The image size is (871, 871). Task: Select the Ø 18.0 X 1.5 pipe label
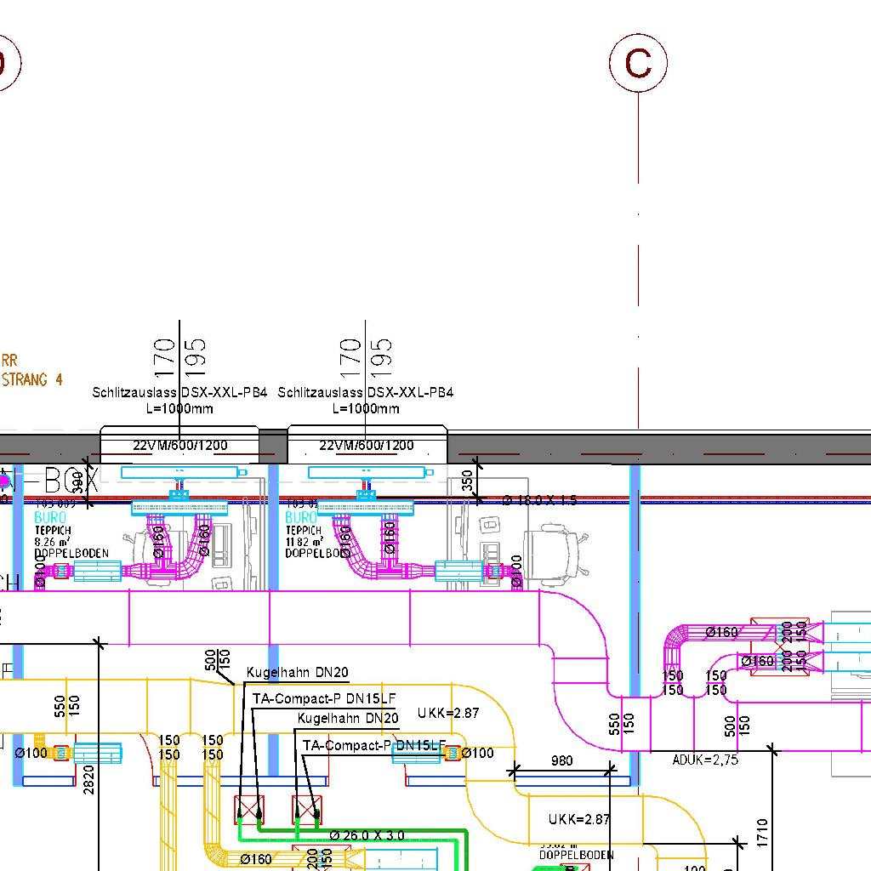[x=539, y=500]
